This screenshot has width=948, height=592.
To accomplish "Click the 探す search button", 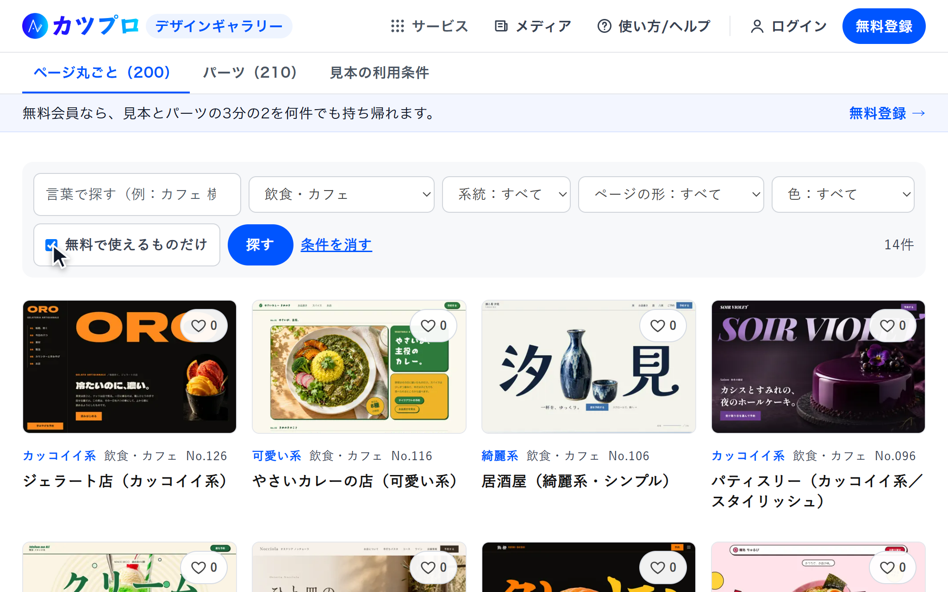I will click(260, 245).
